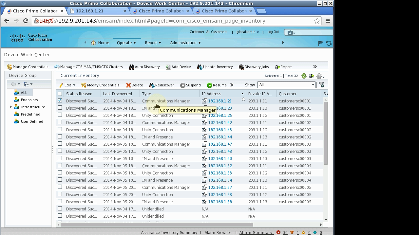Select the Endpoints device group

29,100
